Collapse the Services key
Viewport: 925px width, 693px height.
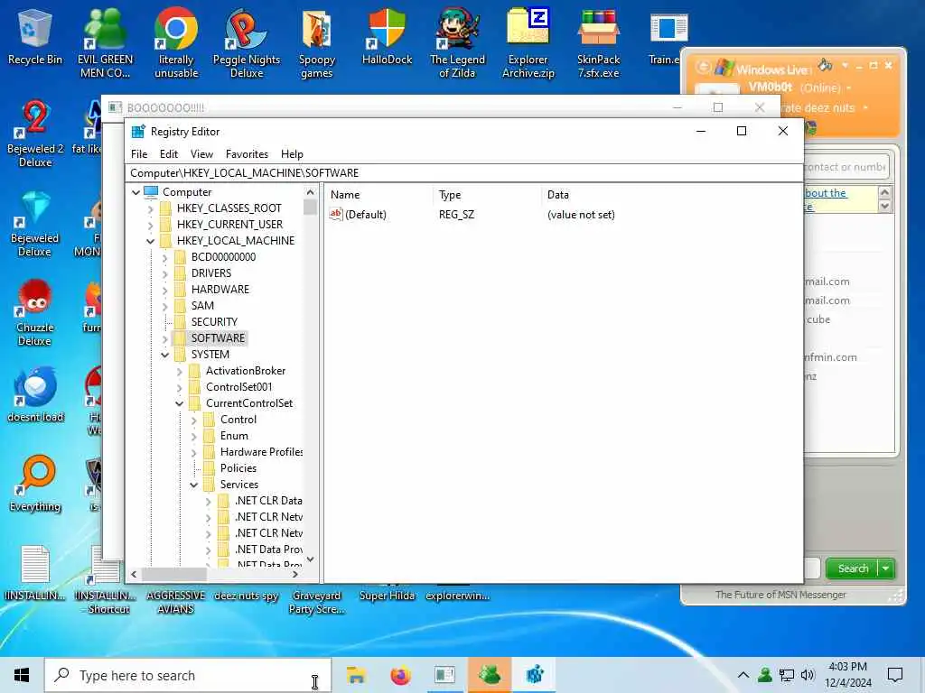click(x=194, y=485)
